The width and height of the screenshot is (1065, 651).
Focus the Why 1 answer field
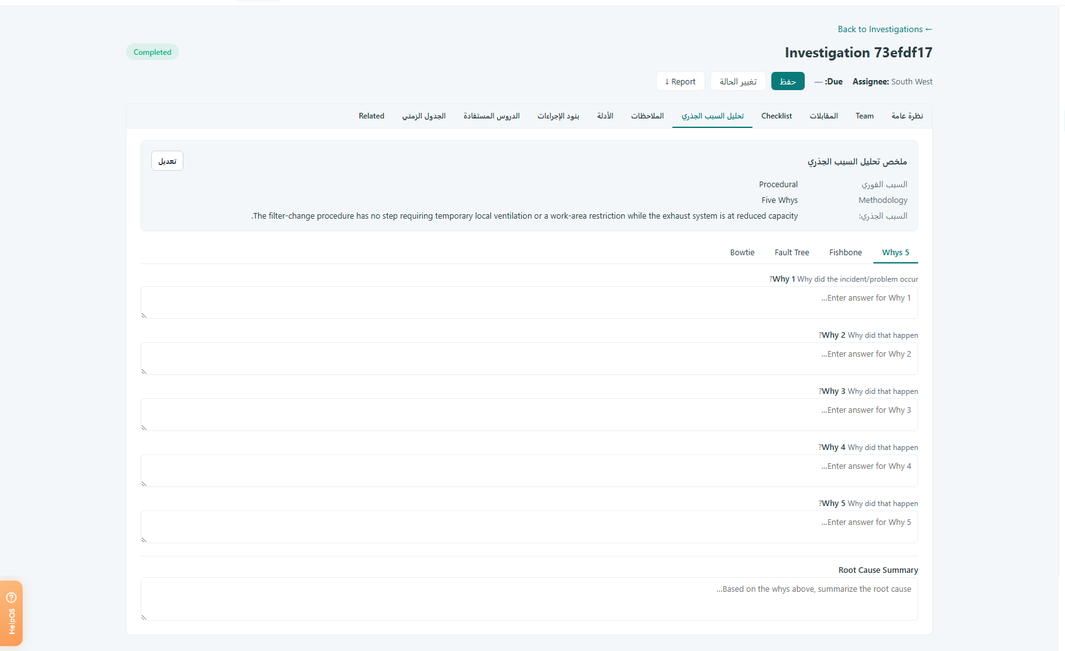tap(529, 302)
